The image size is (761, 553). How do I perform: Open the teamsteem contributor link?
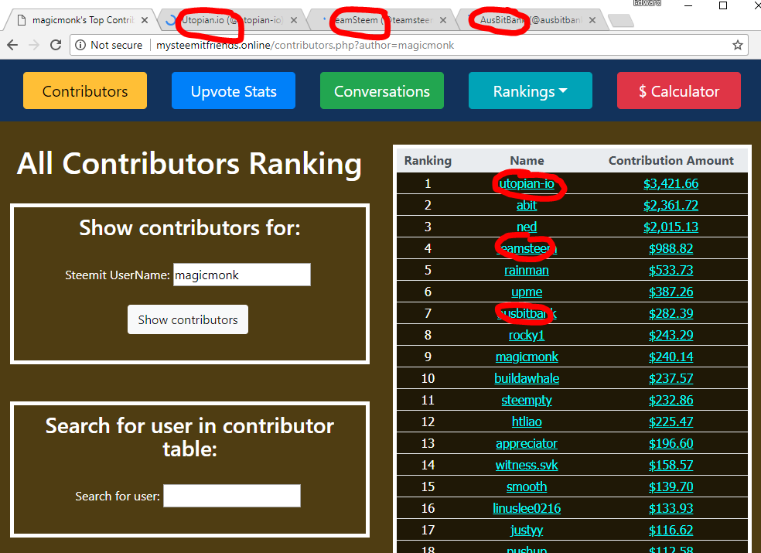click(x=527, y=248)
